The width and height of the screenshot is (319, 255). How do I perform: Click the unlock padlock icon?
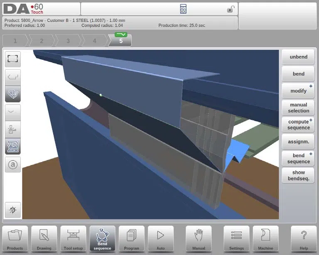point(231,9)
